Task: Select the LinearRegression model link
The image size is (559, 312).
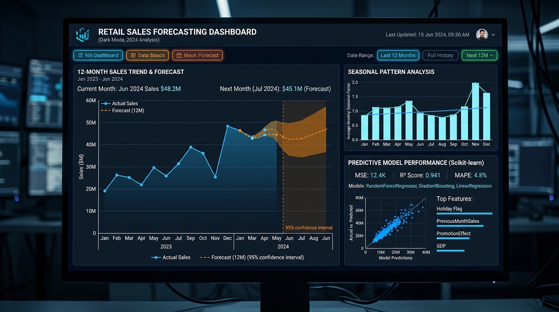Action: (x=474, y=186)
